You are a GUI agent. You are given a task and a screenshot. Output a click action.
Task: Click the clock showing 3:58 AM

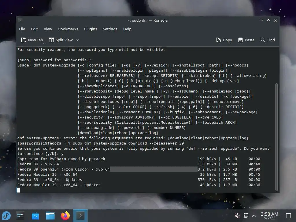[x=269, y=216]
